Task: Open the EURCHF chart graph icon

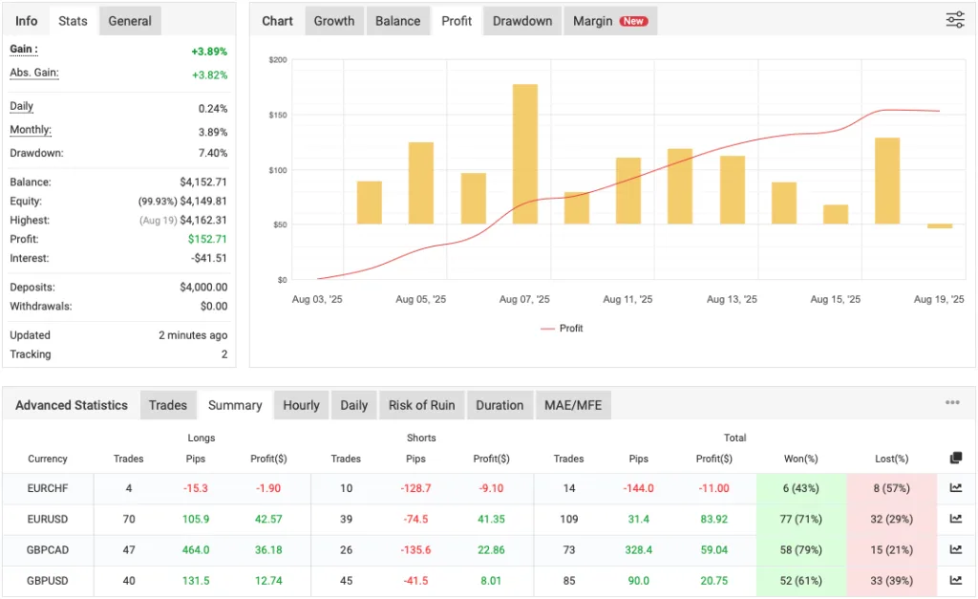Action: pyautogui.click(x=955, y=488)
